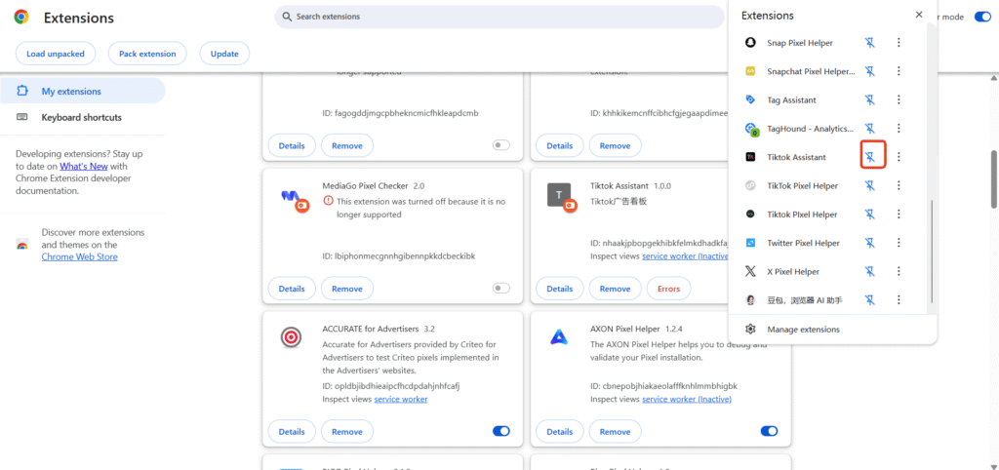The height and width of the screenshot is (470, 999).
Task: View Errors for Tiktok Assistant
Action: (x=669, y=289)
